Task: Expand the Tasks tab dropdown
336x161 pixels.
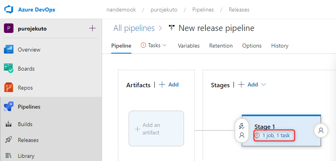Action: 164,45
